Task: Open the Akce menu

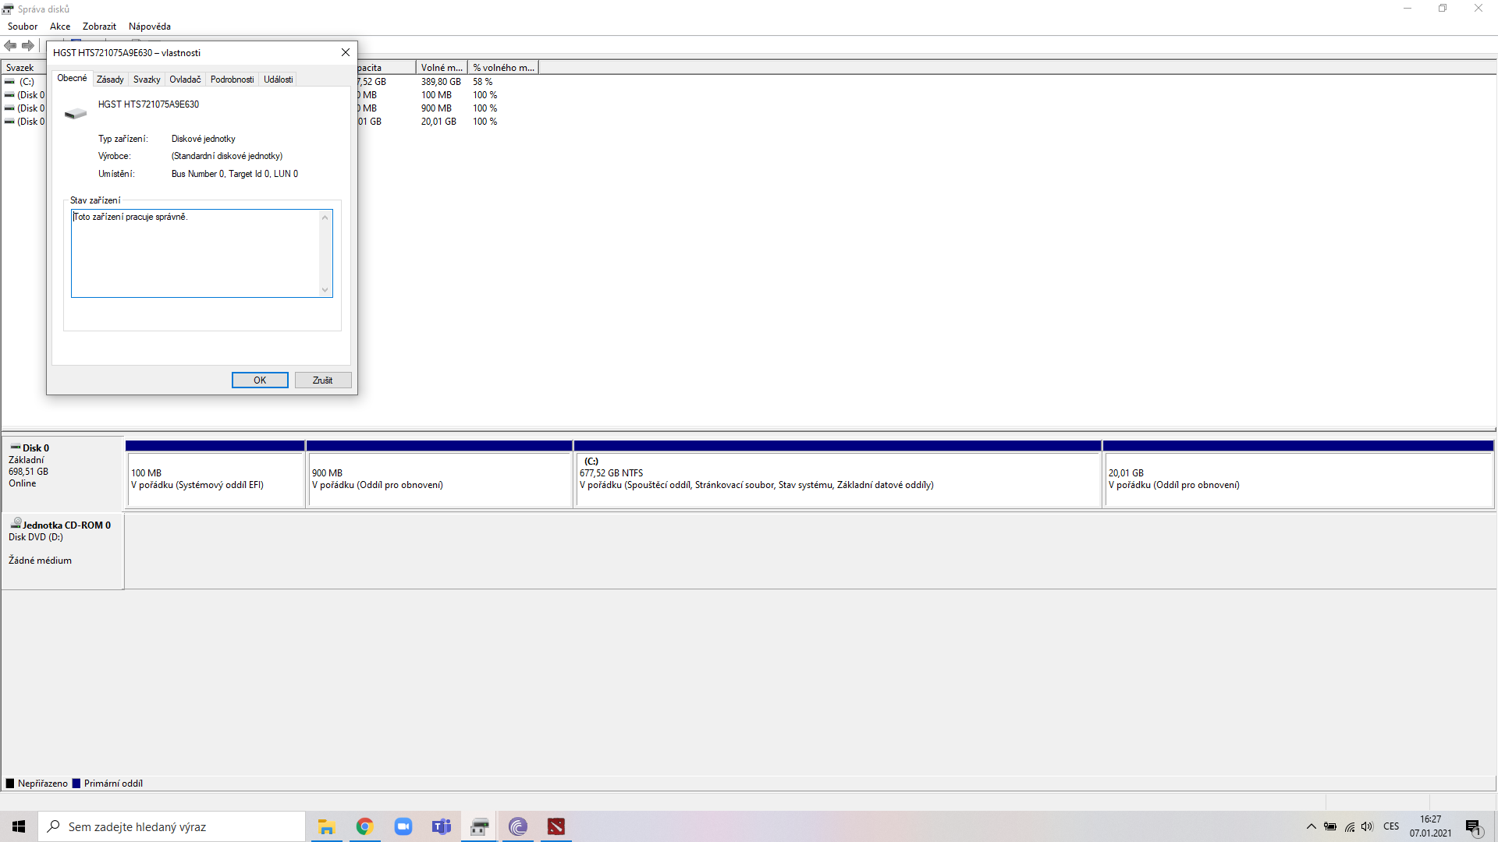Action: [60, 27]
